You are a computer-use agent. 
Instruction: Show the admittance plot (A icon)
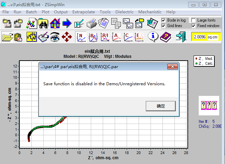[x=116, y=37]
